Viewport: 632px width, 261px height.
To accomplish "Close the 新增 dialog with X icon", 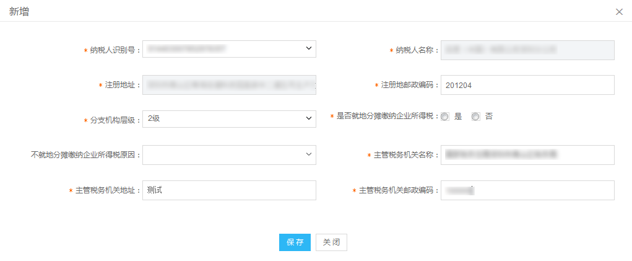I will (x=619, y=12).
